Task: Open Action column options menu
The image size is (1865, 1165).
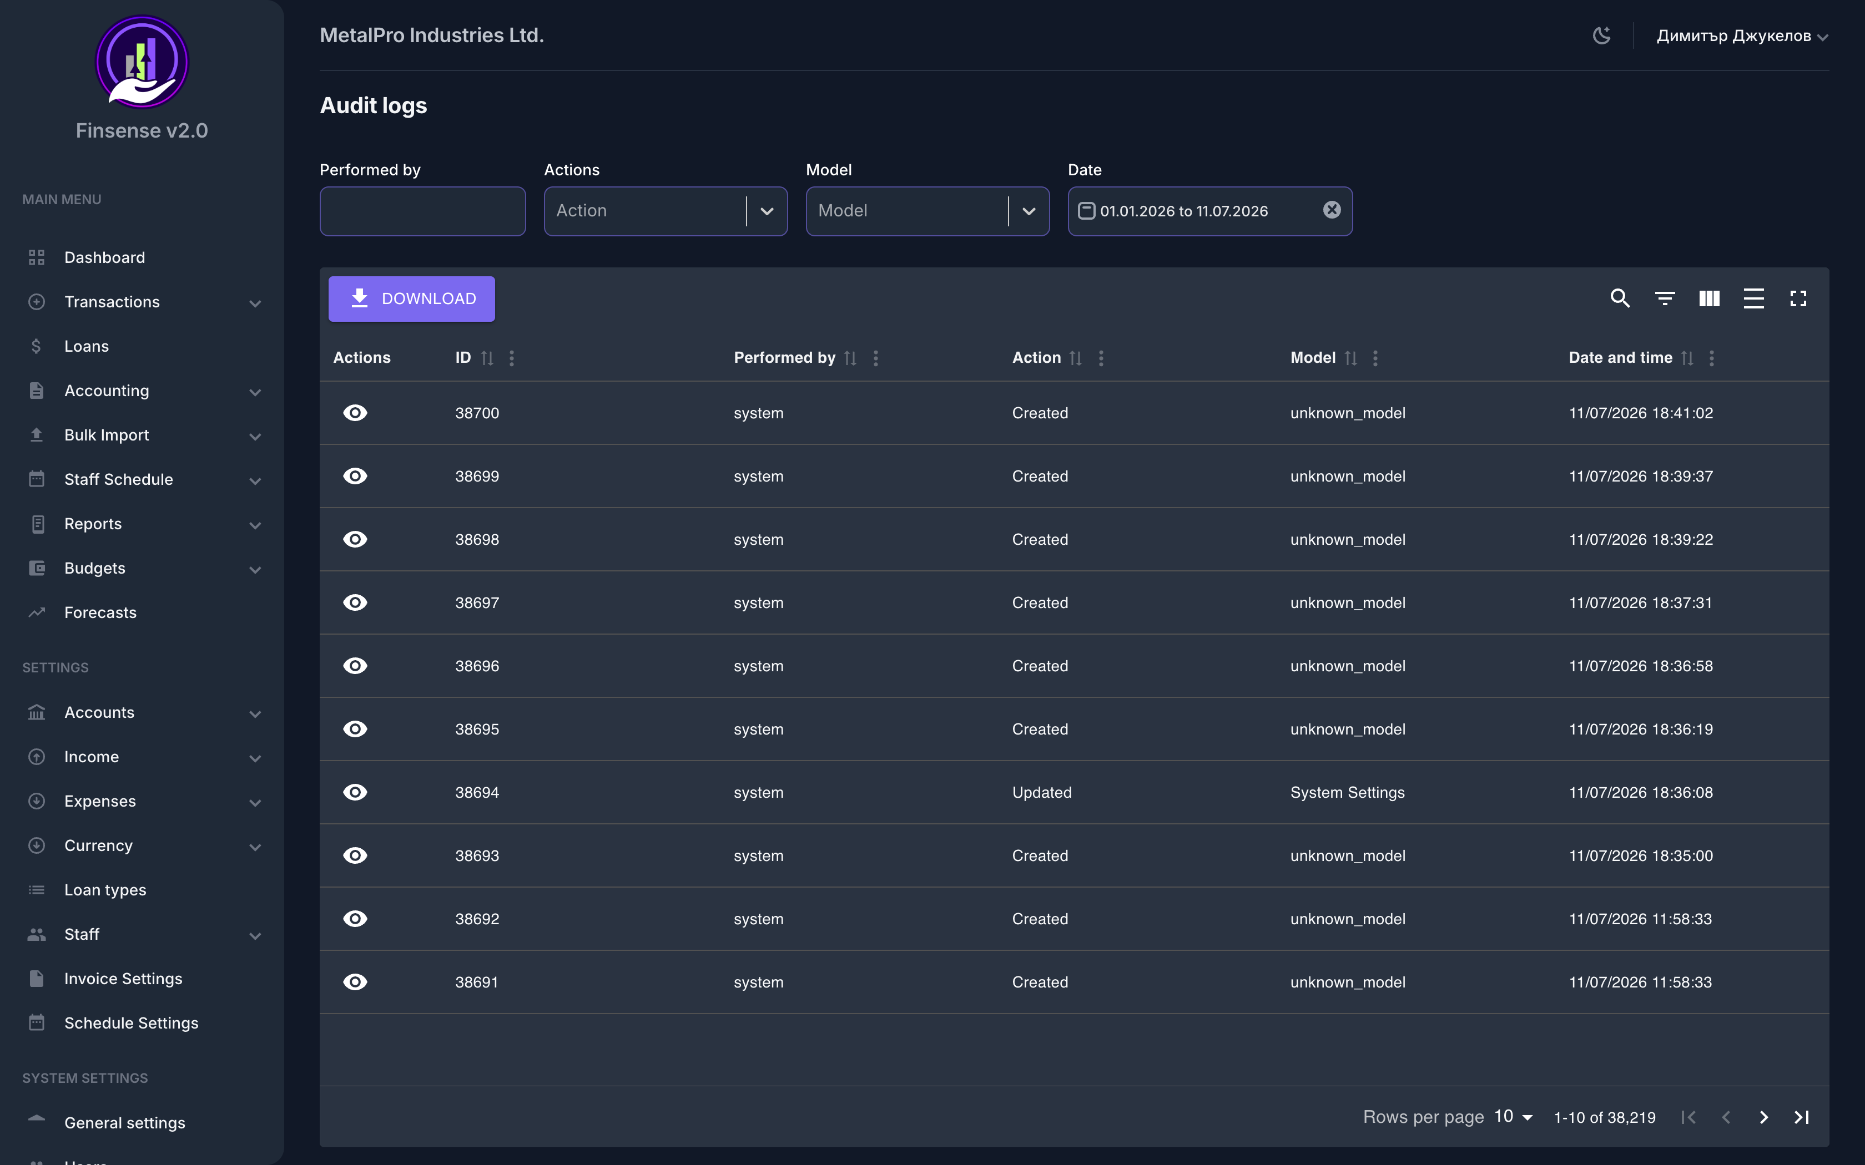Action: pos(1101,357)
